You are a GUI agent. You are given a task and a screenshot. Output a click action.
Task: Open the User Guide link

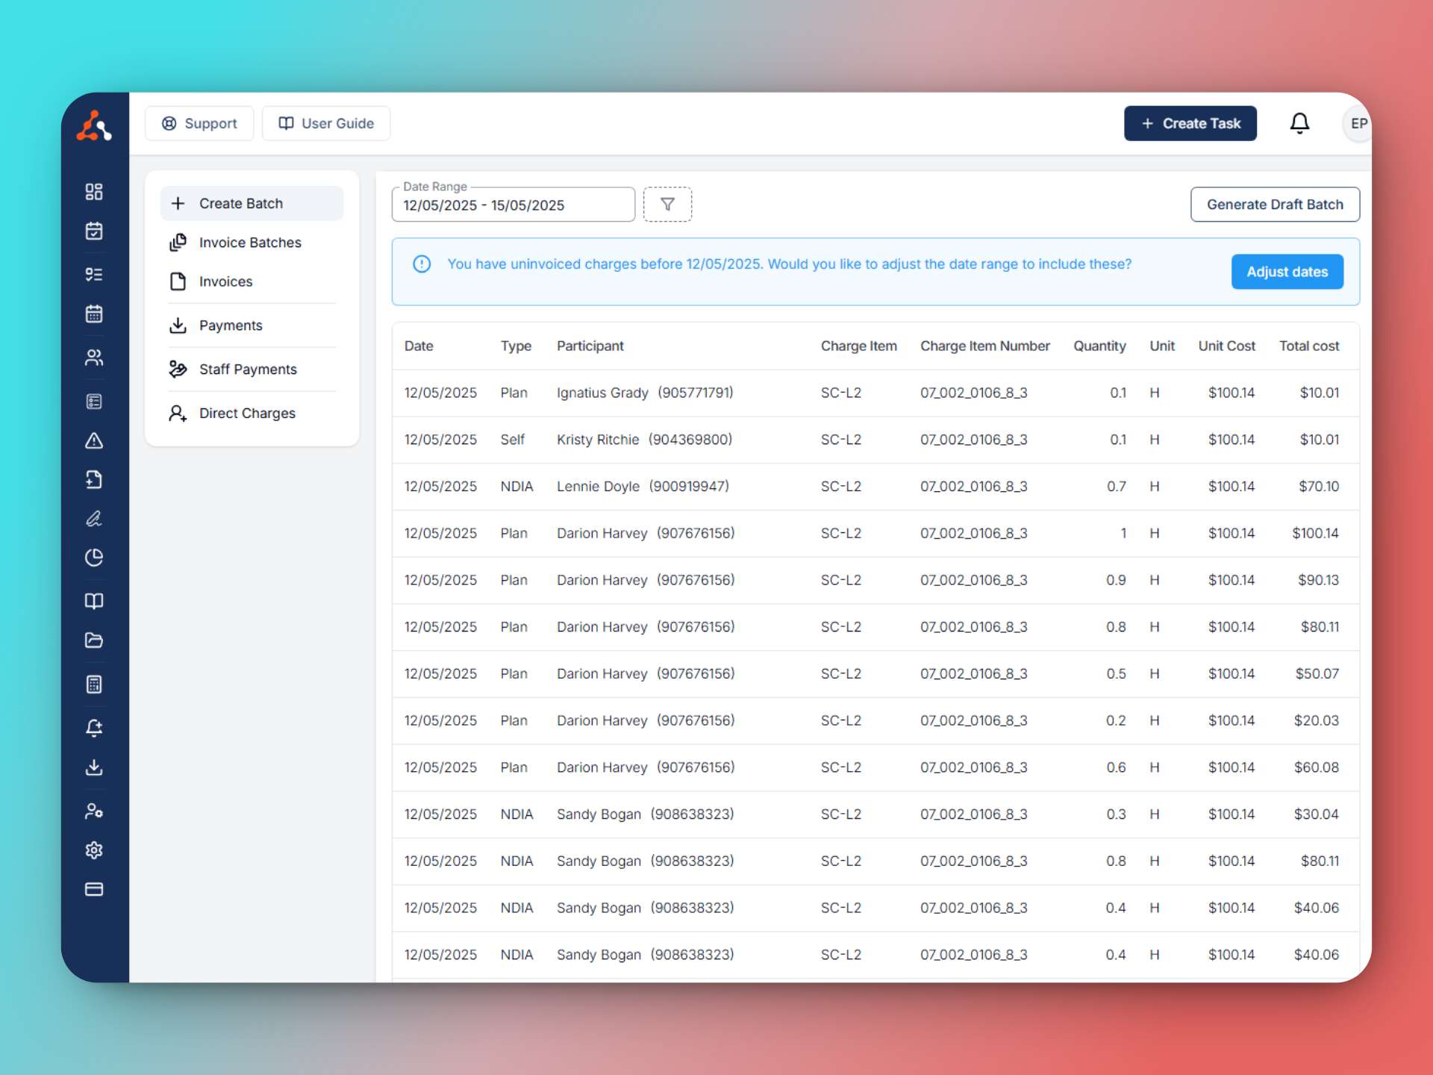click(326, 123)
